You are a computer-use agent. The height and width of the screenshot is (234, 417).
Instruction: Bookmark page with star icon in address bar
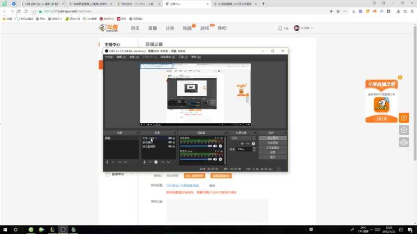click(338, 11)
